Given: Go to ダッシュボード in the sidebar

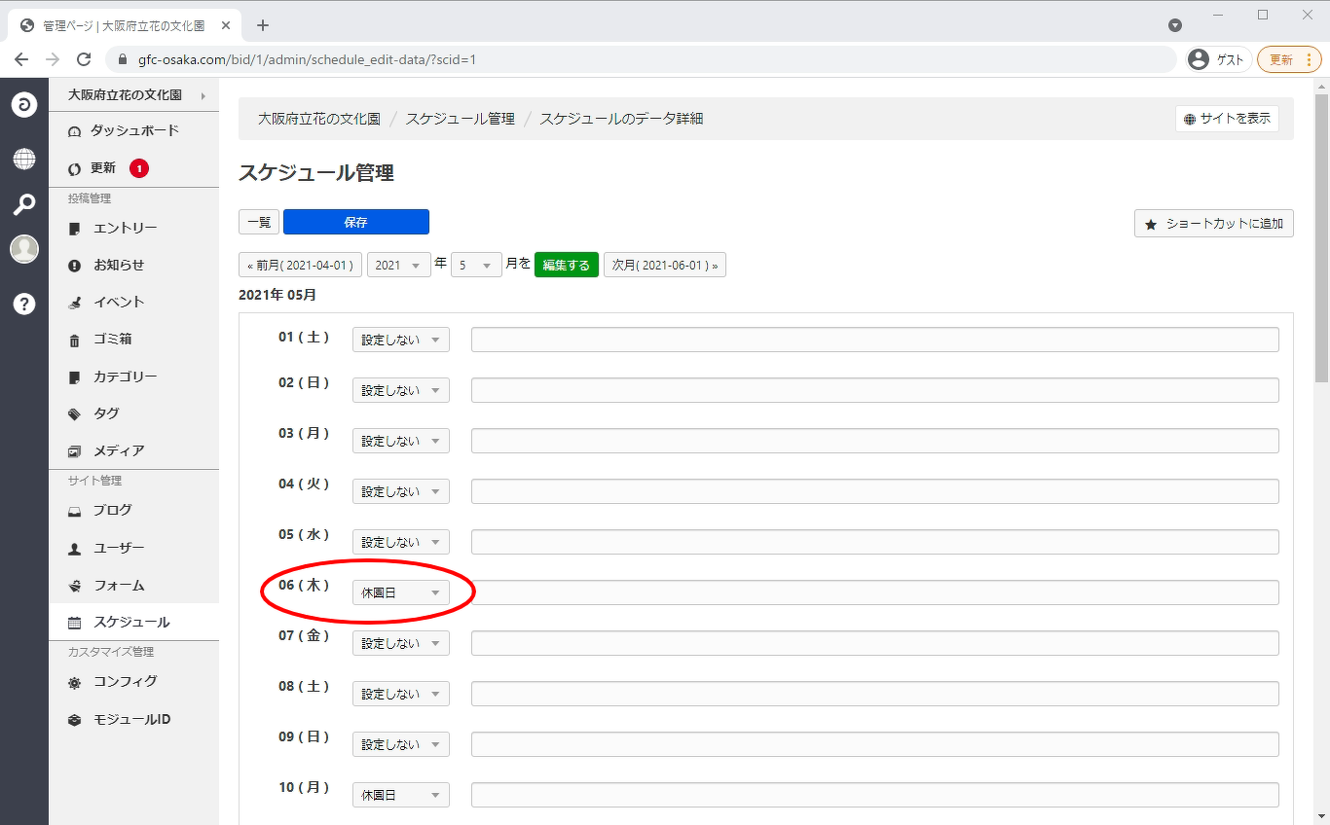Looking at the screenshot, I should [135, 130].
